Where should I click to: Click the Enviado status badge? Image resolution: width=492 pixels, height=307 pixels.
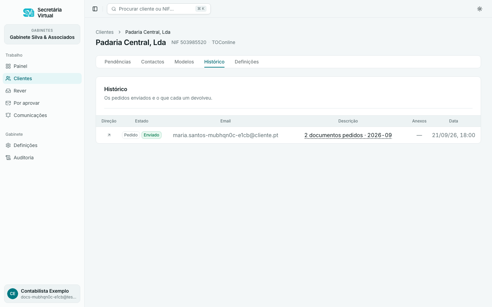pyautogui.click(x=151, y=135)
